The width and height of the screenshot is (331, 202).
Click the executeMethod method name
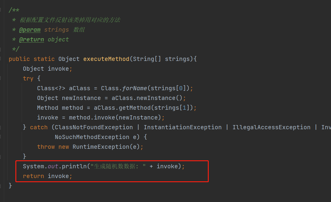[x=106, y=59]
